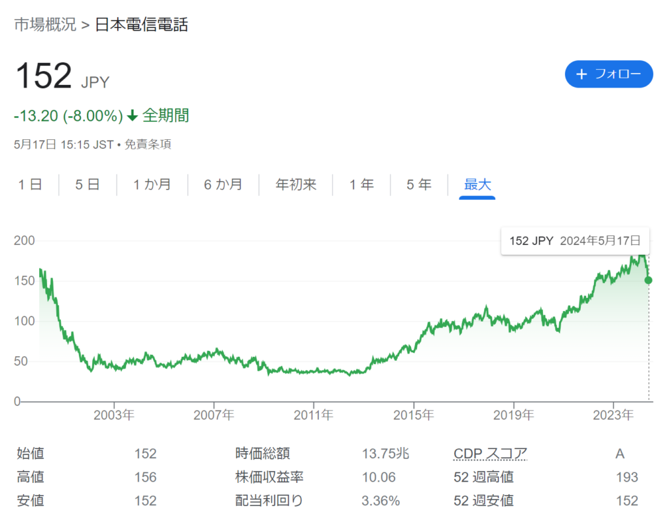Click the 200 y-axis label
Screen dimensions: 669x530
tap(24, 240)
